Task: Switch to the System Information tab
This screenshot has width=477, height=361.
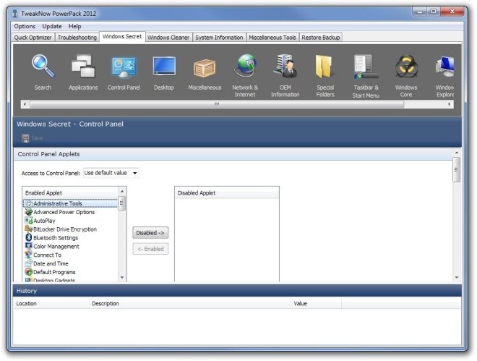Action: click(219, 38)
